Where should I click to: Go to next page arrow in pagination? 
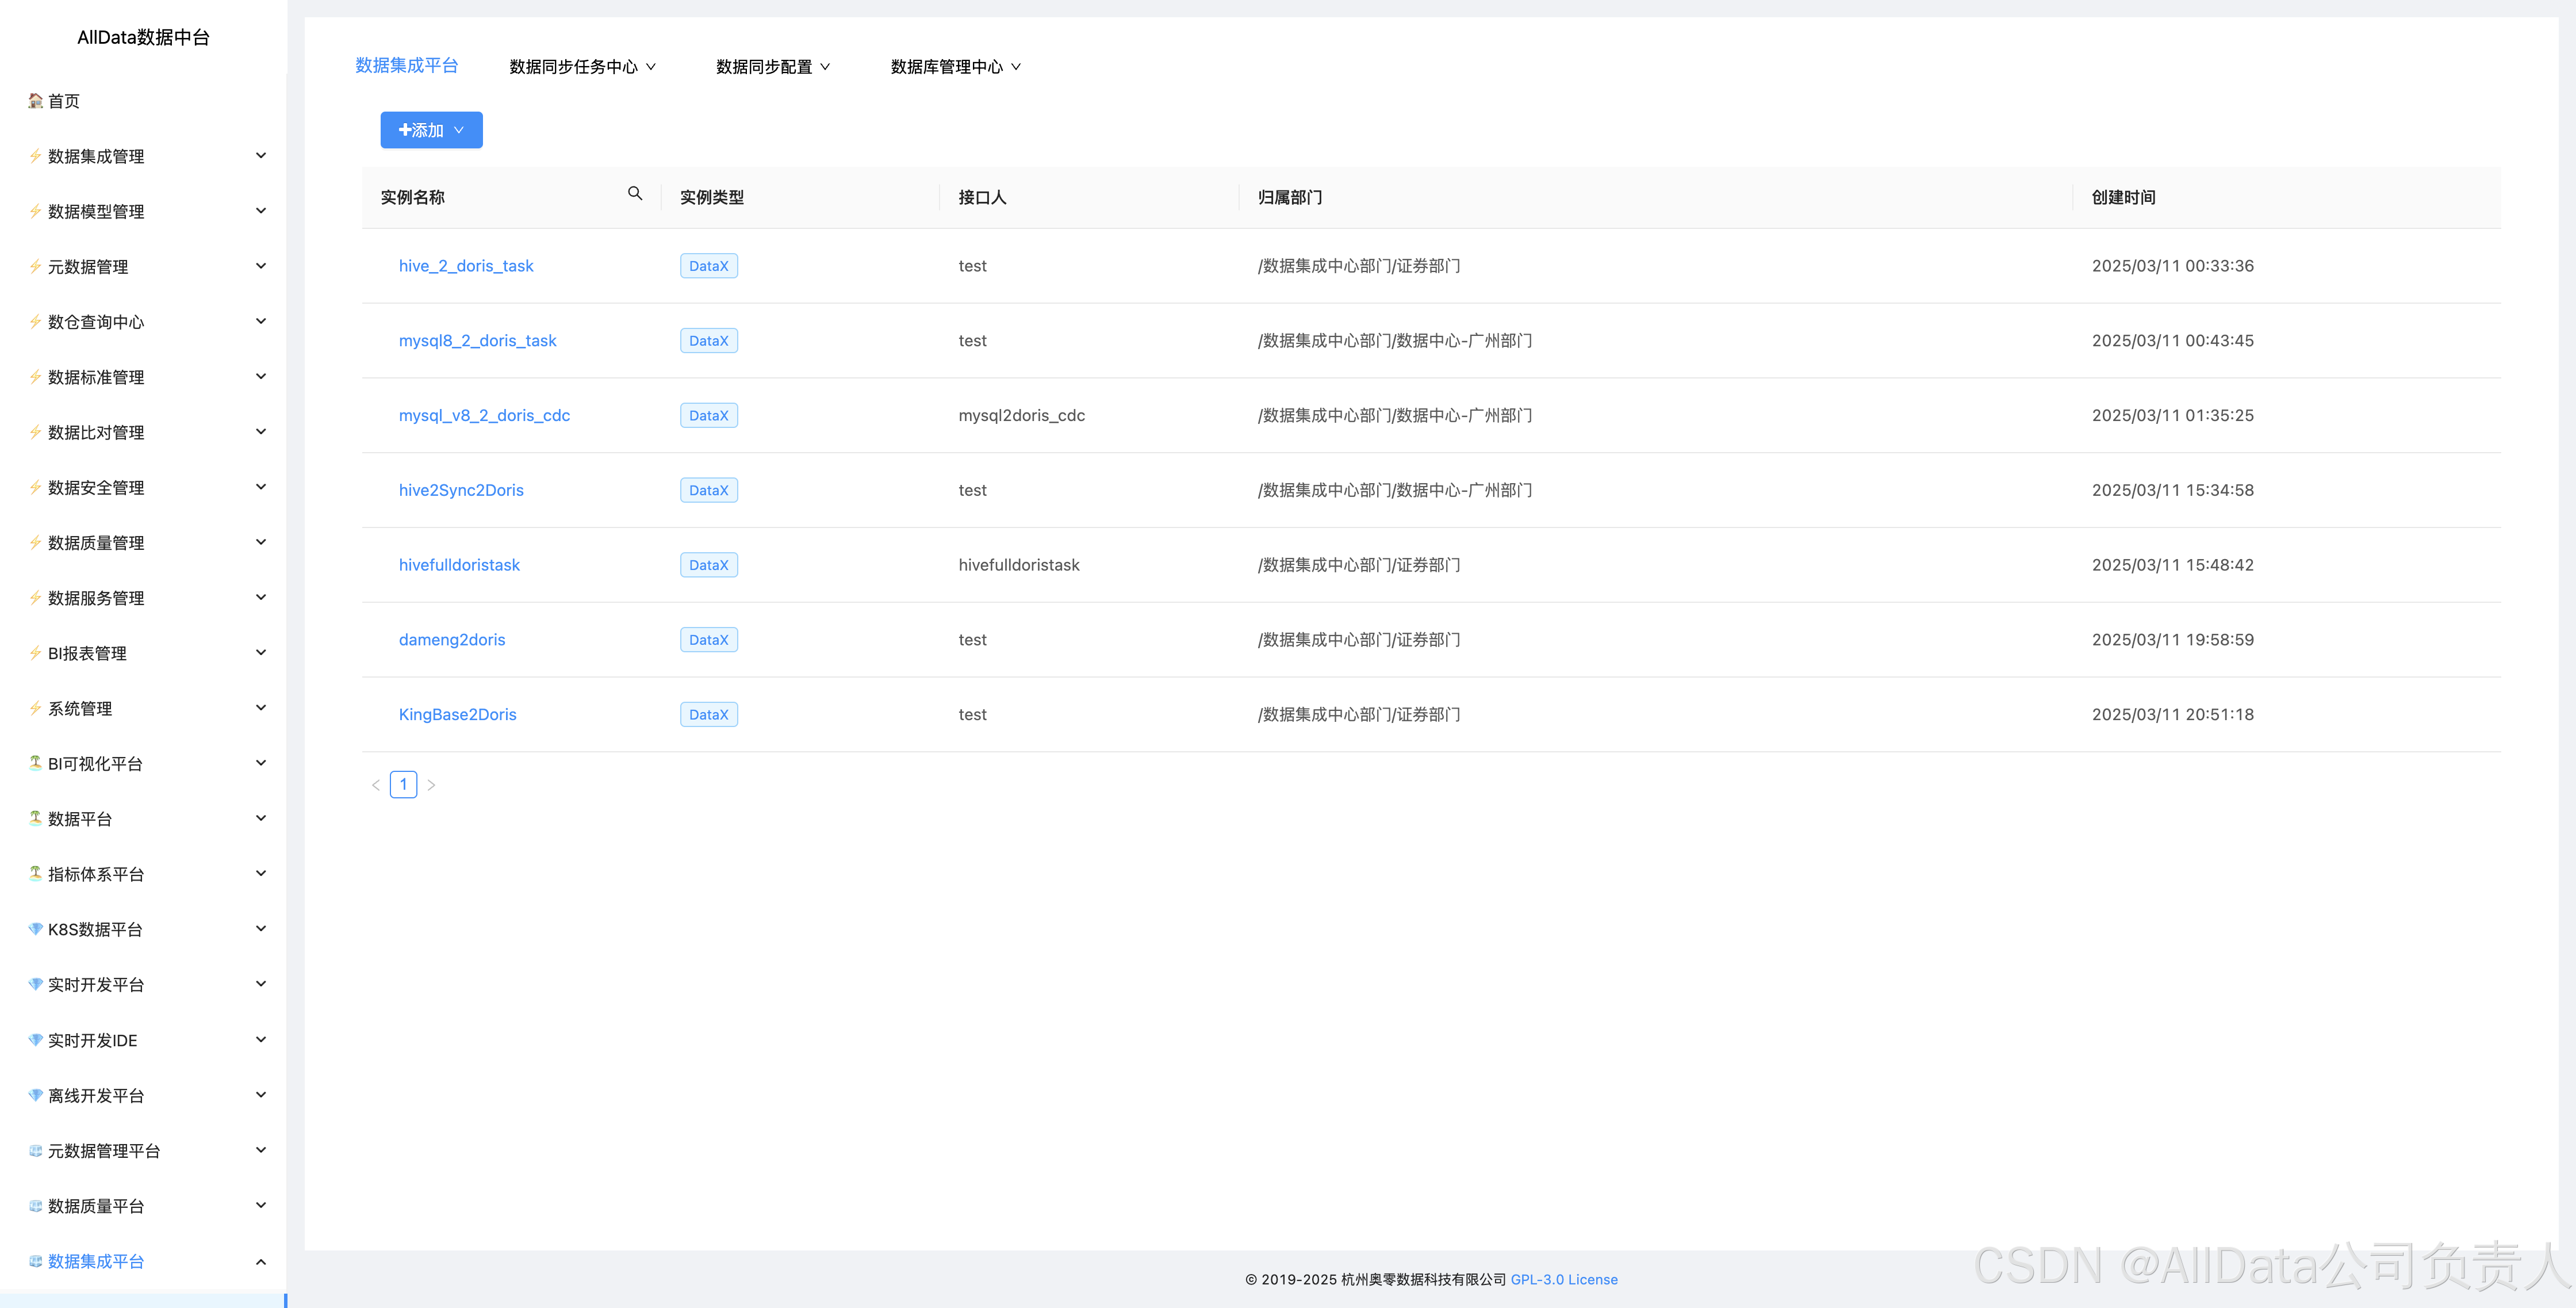pyautogui.click(x=431, y=785)
